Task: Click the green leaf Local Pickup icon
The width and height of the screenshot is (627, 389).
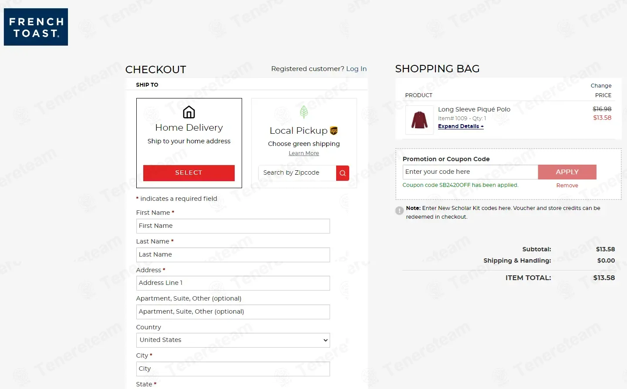Action: click(x=304, y=112)
